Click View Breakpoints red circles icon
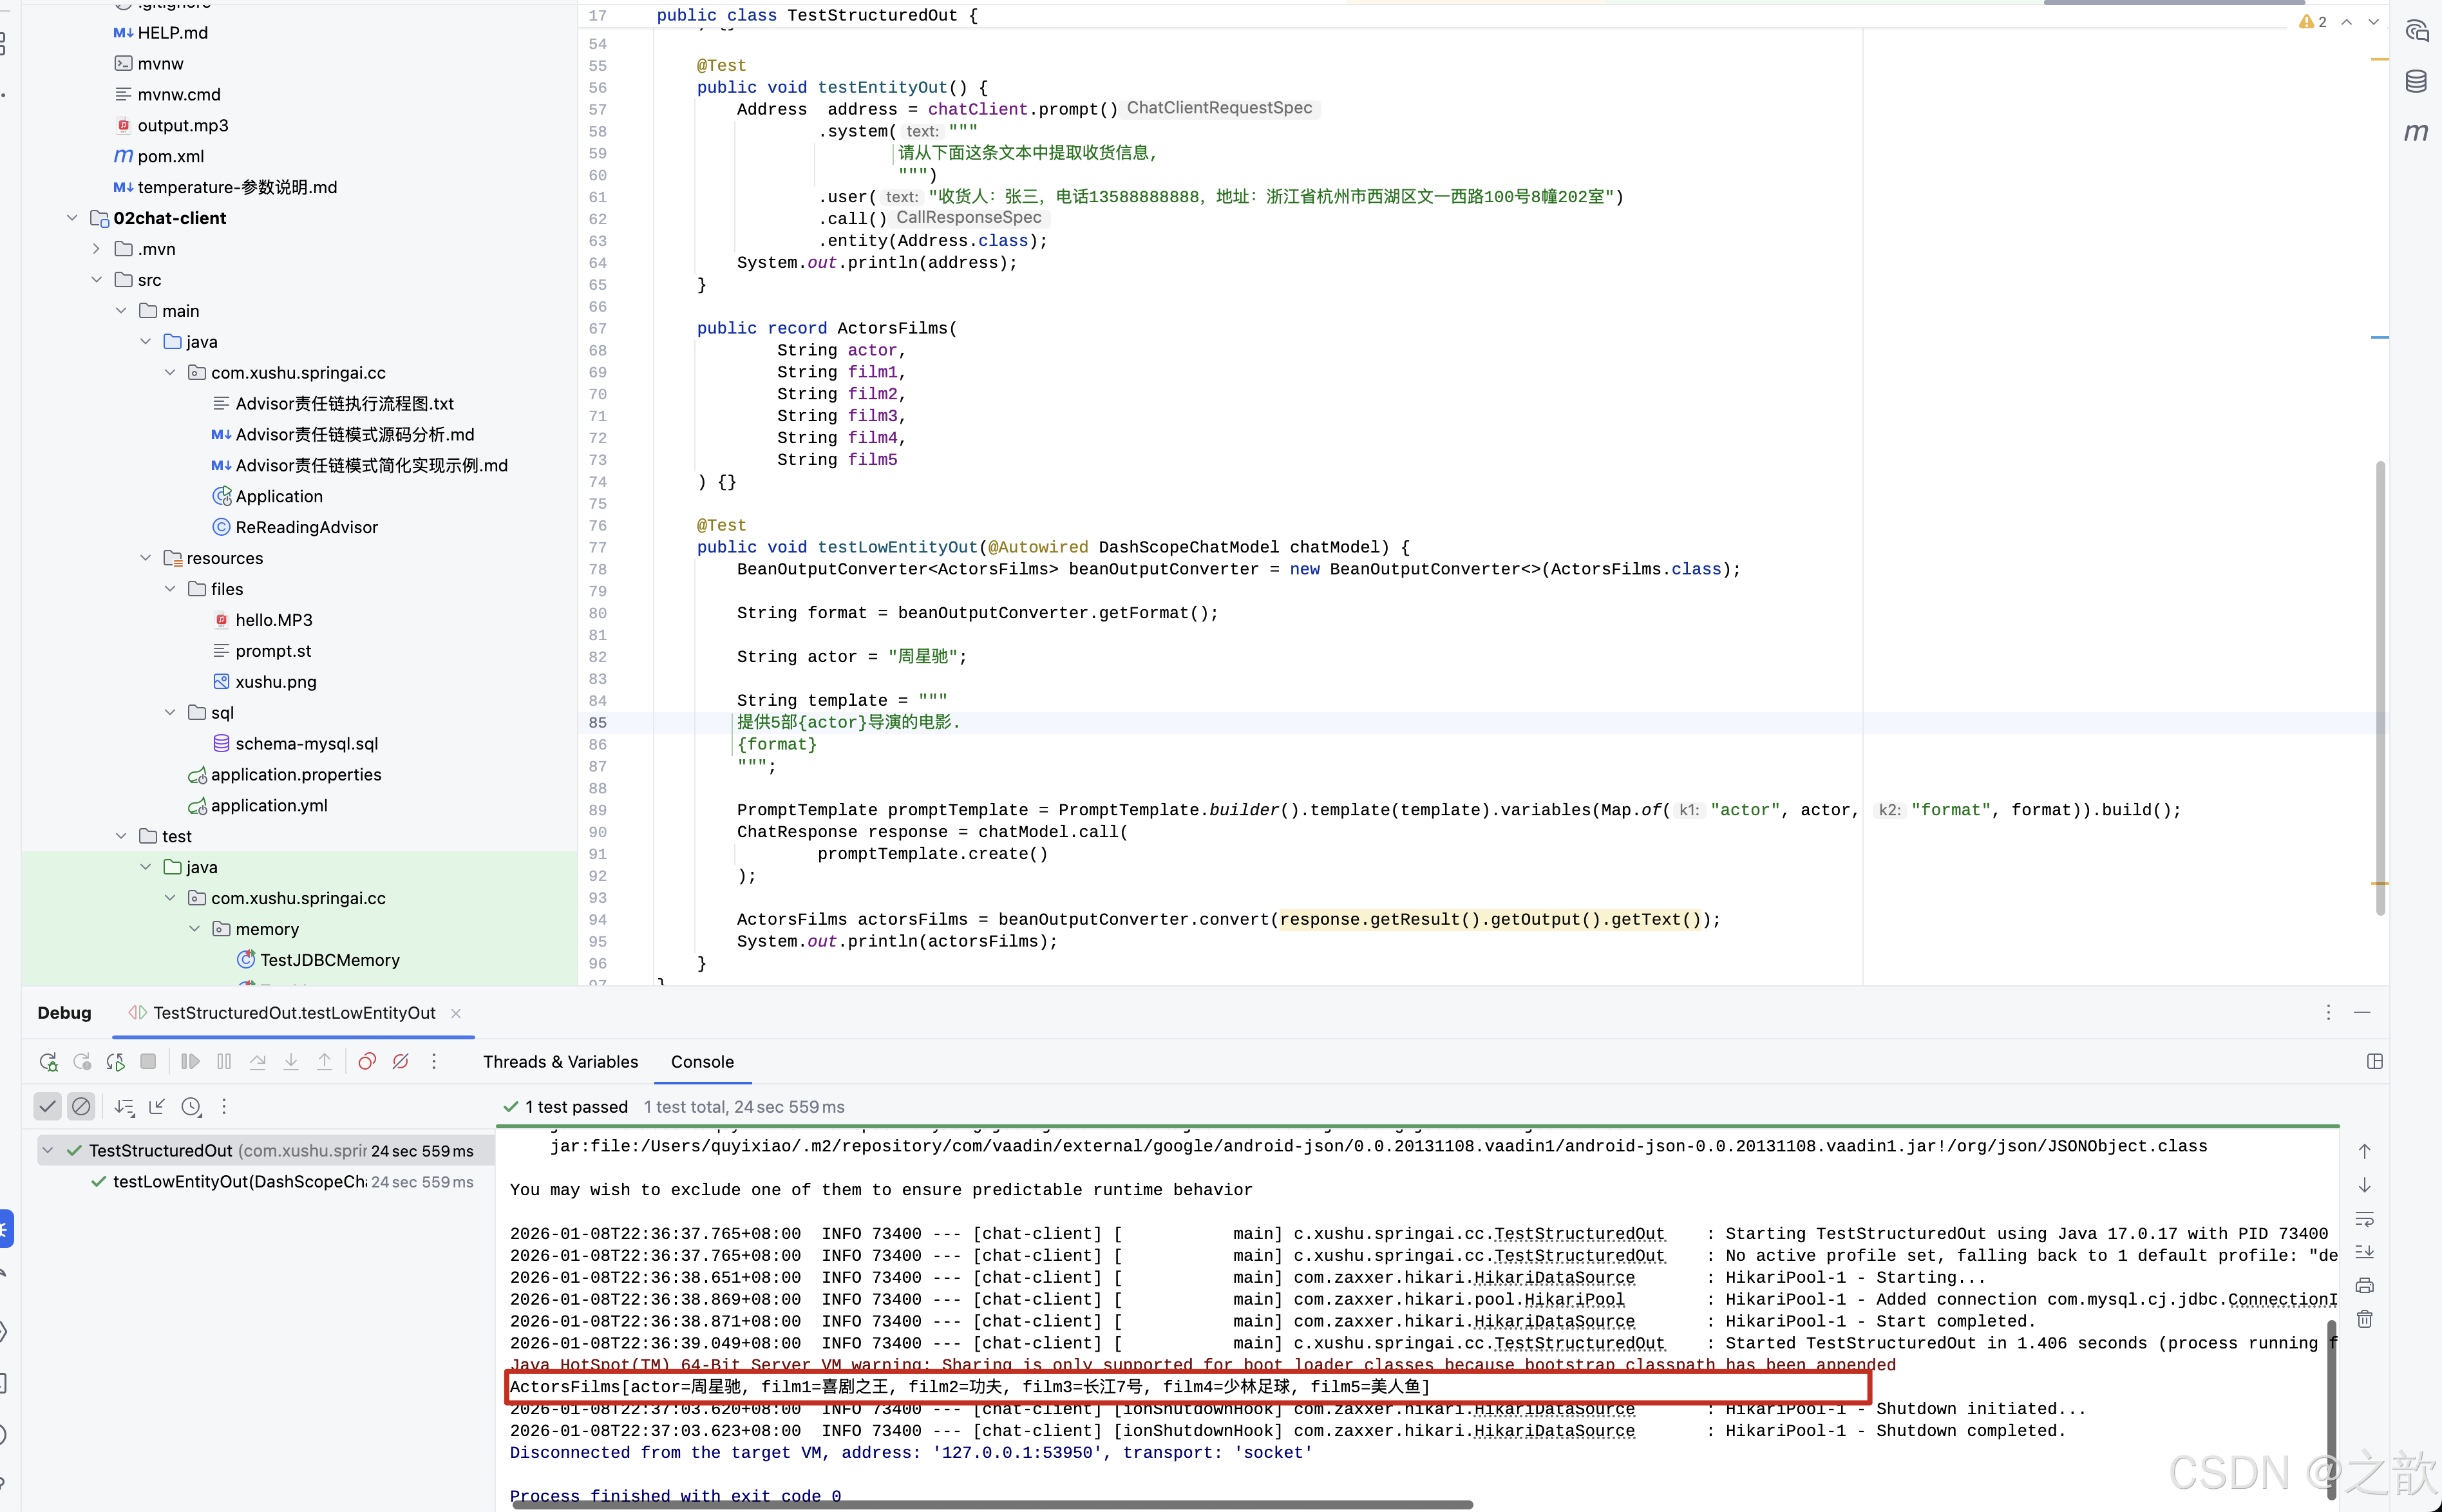The image size is (2442, 1512). click(367, 1062)
